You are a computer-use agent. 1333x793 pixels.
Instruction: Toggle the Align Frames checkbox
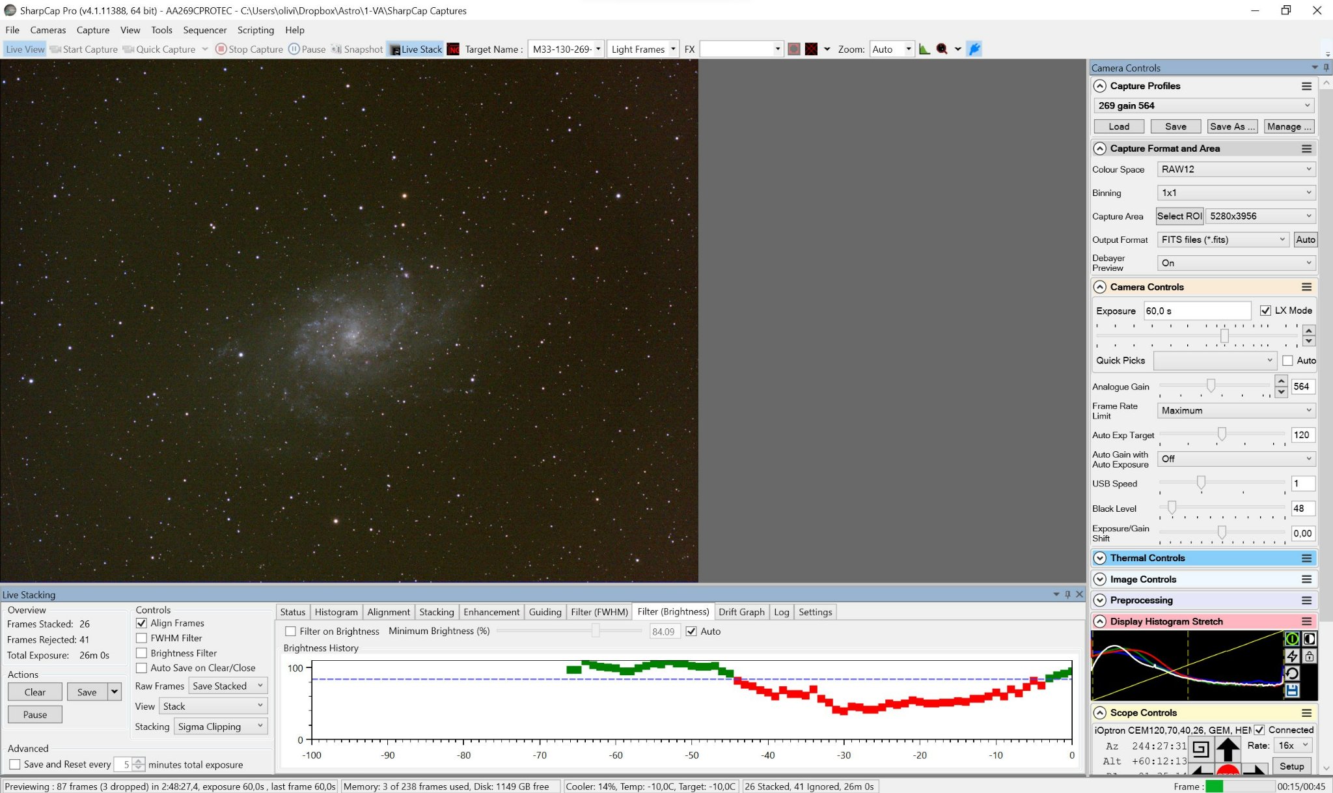click(141, 623)
